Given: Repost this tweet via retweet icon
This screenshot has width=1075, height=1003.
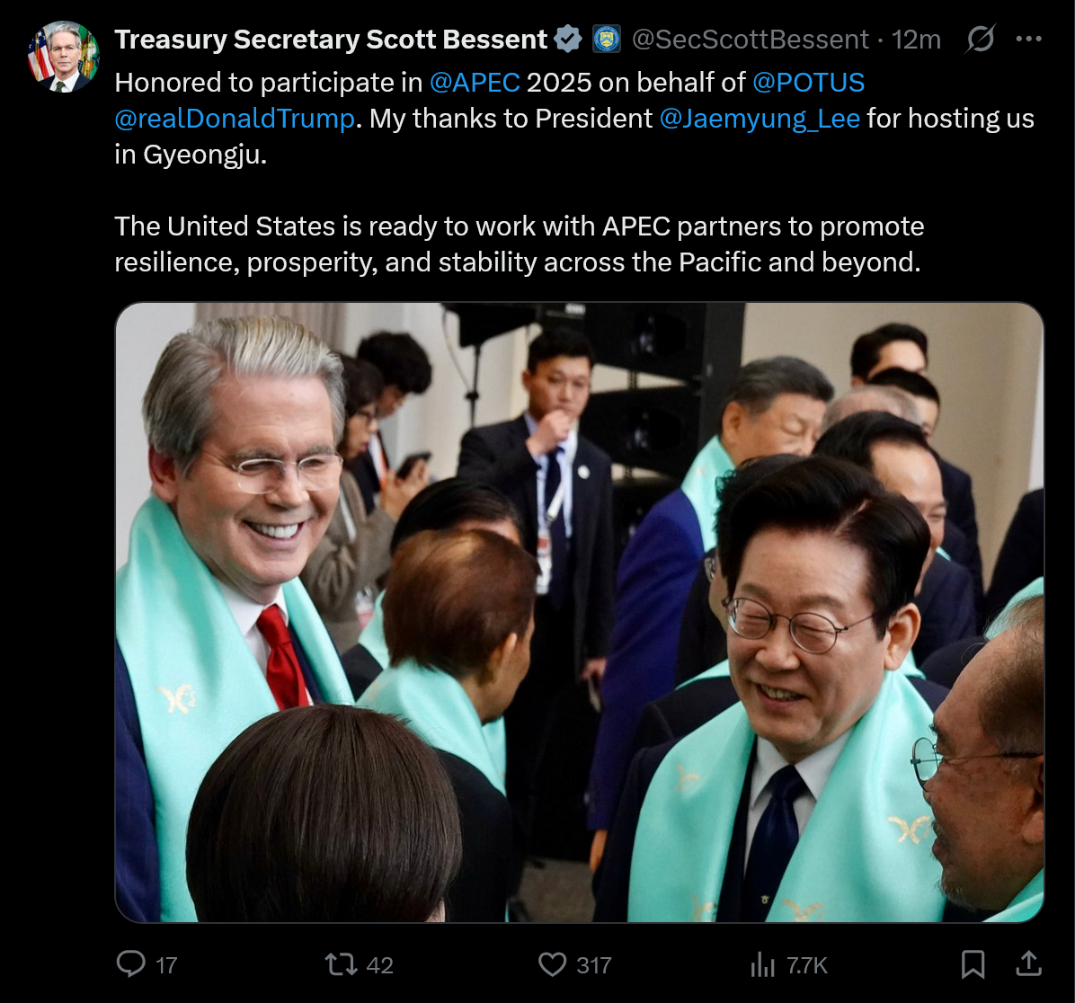Looking at the screenshot, I should click(x=341, y=964).
